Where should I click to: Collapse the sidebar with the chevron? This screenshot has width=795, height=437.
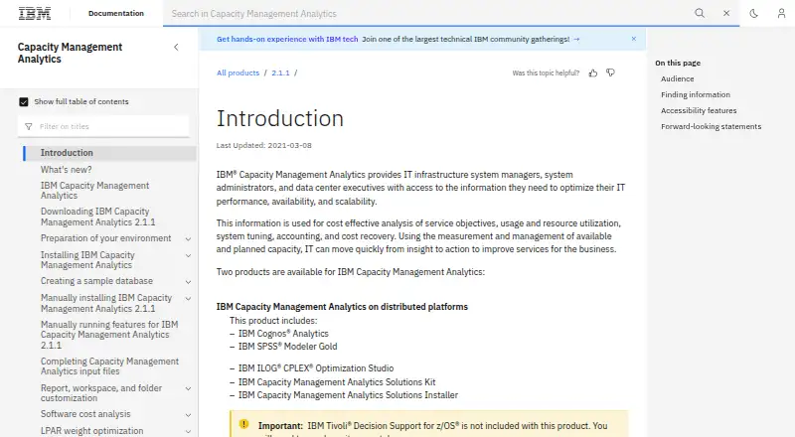[x=176, y=47]
